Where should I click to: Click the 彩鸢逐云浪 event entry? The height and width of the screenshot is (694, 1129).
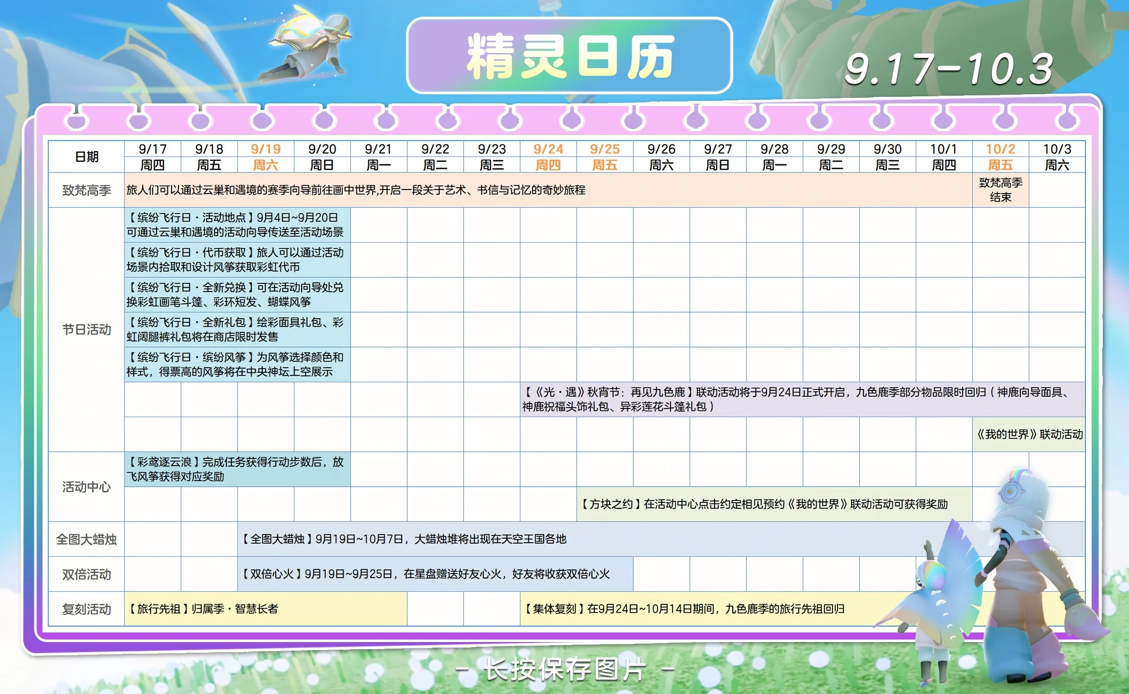237,469
